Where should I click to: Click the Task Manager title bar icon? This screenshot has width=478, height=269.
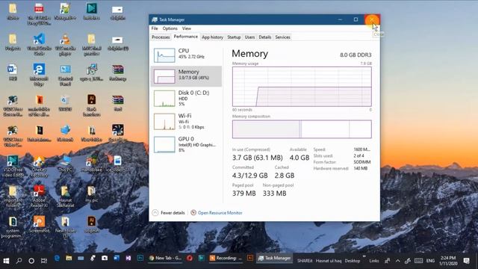[x=155, y=19]
